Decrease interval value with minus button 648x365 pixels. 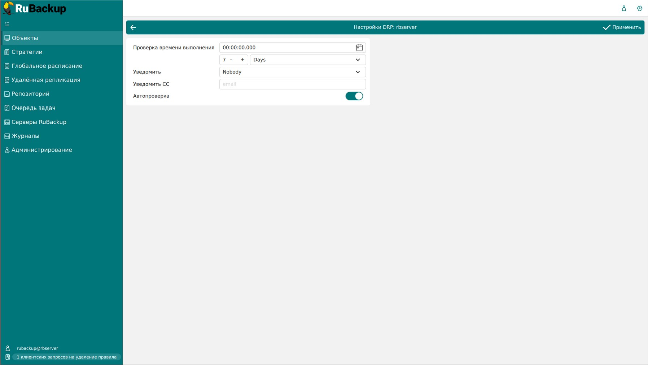tap(231, 60)
